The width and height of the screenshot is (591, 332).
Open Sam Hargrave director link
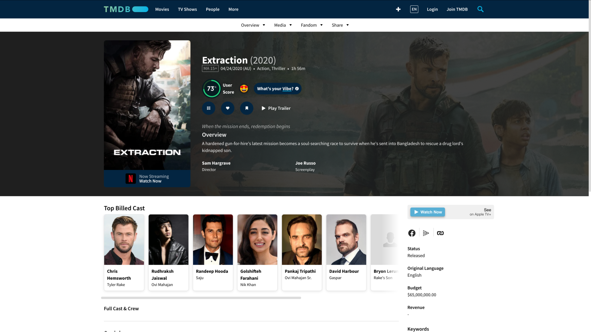point(216,163)
